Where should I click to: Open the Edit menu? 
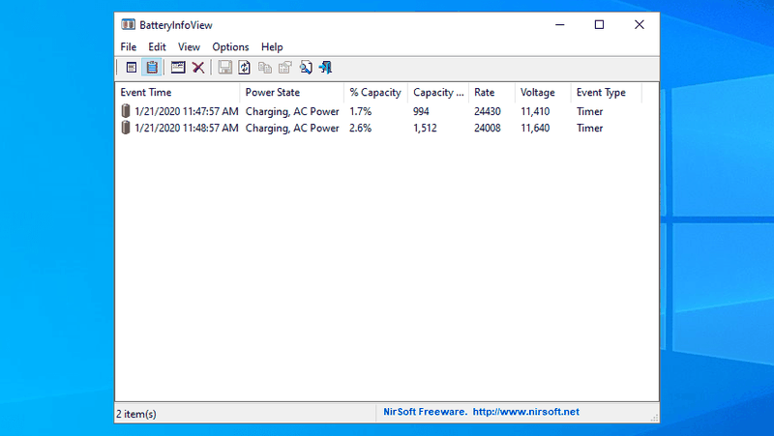coord(157,46)
